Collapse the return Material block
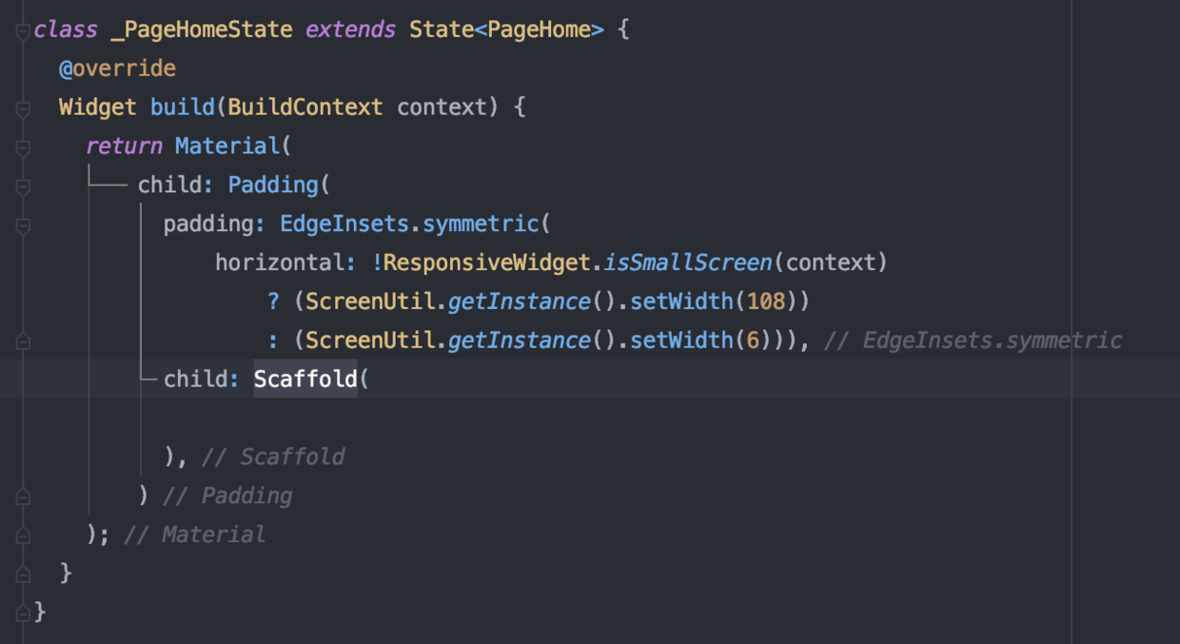Image resolution: width=1180 pixels, height=644 pixels. [x=23, y=147]
